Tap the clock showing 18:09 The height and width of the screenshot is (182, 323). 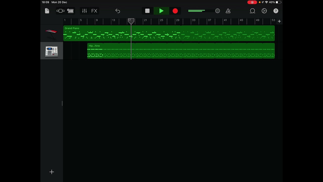45,2
